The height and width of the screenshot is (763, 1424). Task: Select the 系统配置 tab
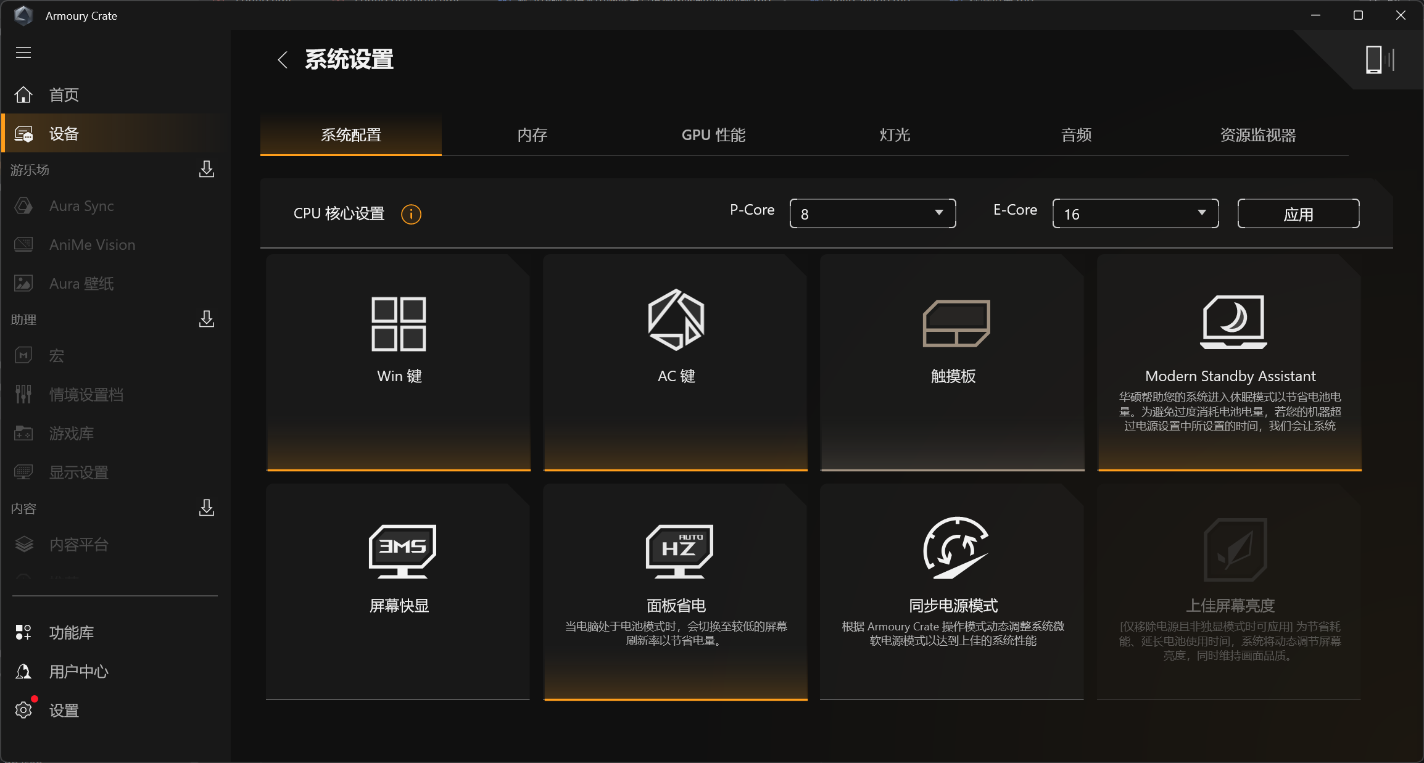(351, 135)
